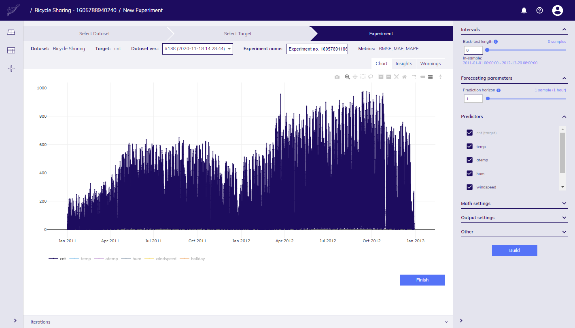The height and width of the screenshot is (328, 575).
Task: Download chart as PNG camera icon
Action: [337, 77]
